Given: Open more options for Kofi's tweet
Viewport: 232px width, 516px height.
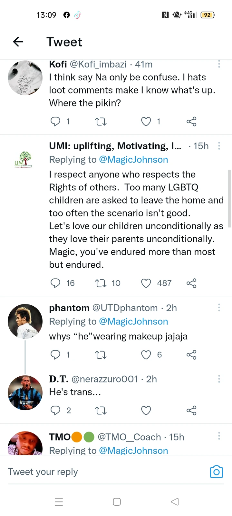Looking at the screenshot, I should tap(219, 64).
